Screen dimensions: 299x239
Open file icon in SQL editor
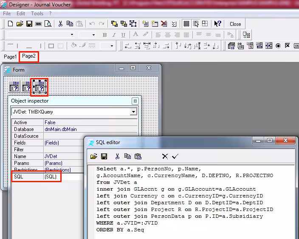[93, 156]
